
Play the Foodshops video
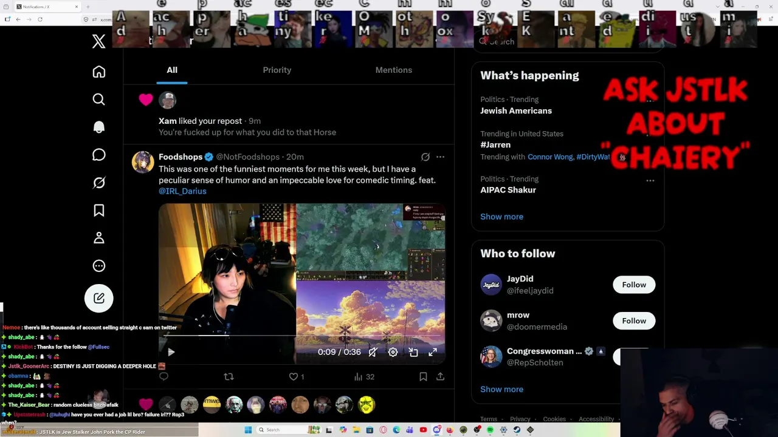(x=171, y=352)
